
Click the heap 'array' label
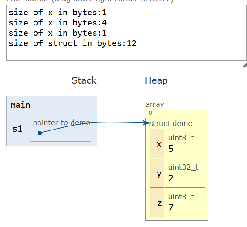(155, 104)
